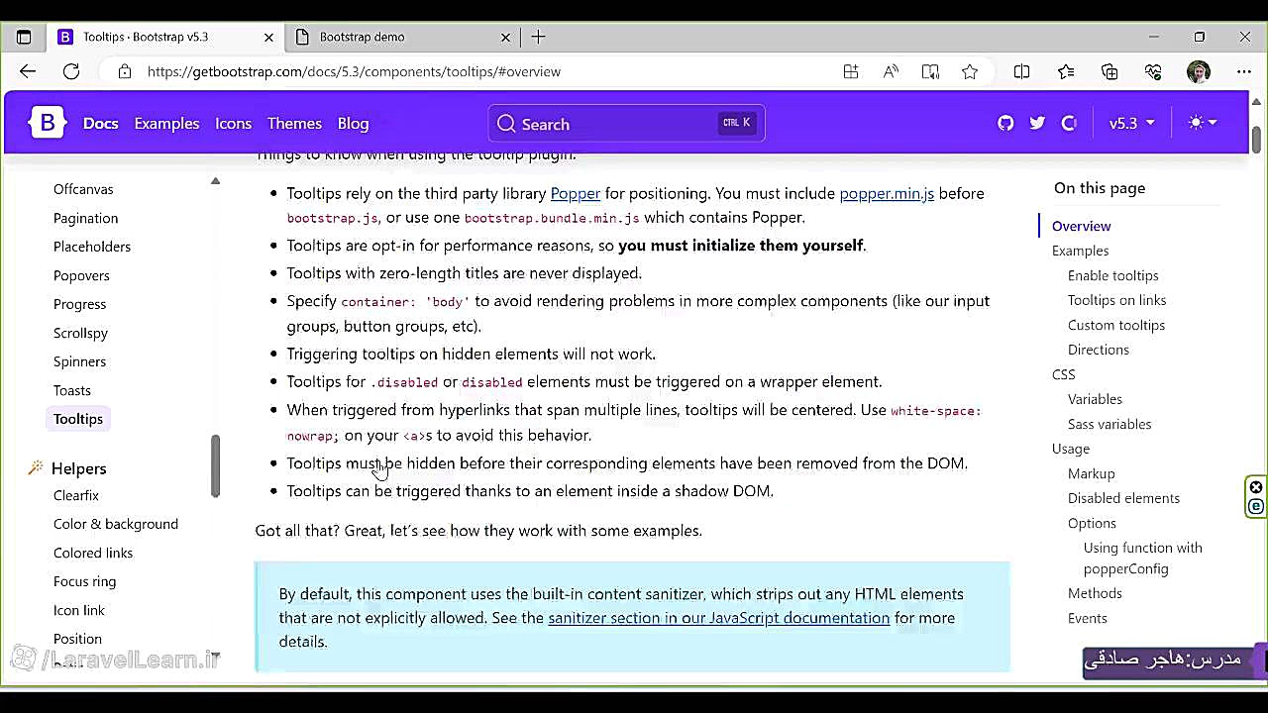Viewport: 1268px width, 713px height.
Task: Click the apps add icon in address bar
Action: click(851, 71)
